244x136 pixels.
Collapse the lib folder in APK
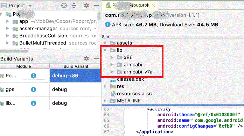pos(105,50)
